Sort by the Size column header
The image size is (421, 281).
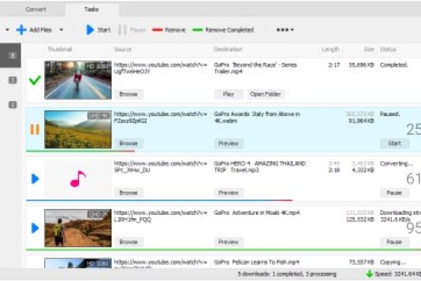coord(369,49)
